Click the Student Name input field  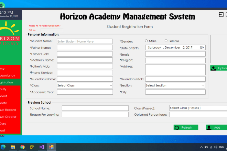tap(85, 41)
